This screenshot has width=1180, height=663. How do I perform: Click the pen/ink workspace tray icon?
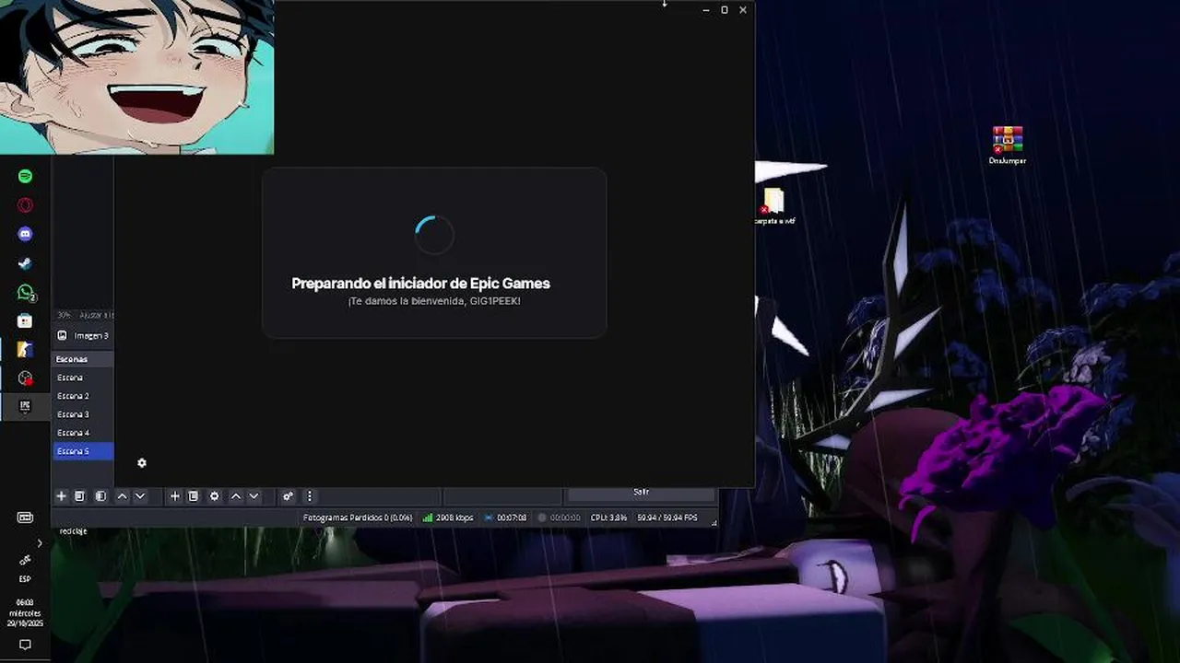tap(25, 559)
